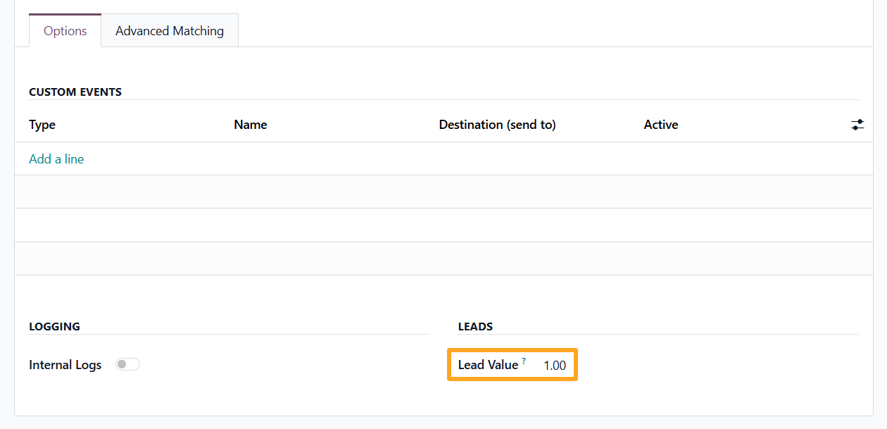
Task: Click the LEADS section heading
Action: [x=475, y=327]
